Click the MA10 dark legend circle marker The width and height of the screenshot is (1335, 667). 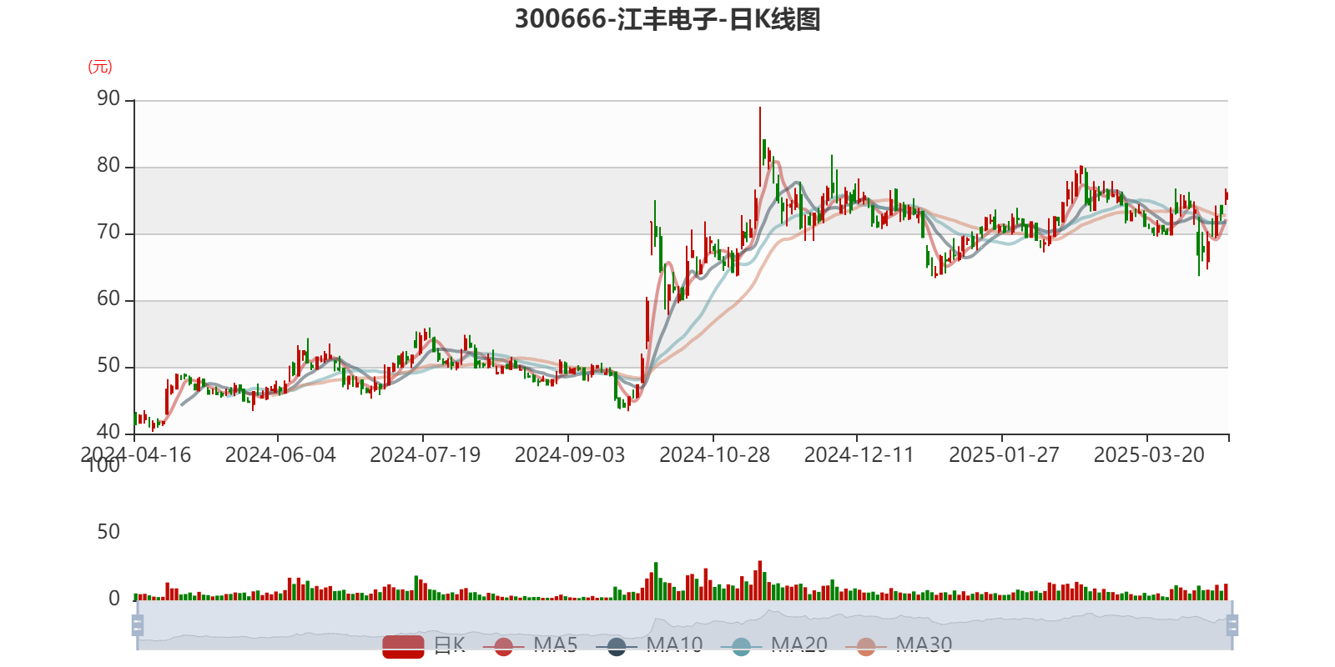click(x=617, y=646)
